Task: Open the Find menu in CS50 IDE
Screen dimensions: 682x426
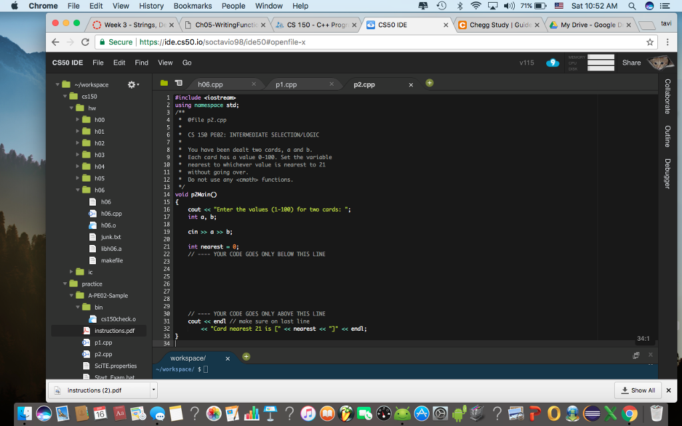Action: pyautogui.click(x=141, y=63)
